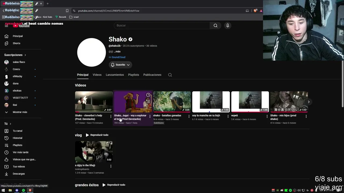Expand the Tú section
Viewport: 344px width, 193px height.
(8, 124)
